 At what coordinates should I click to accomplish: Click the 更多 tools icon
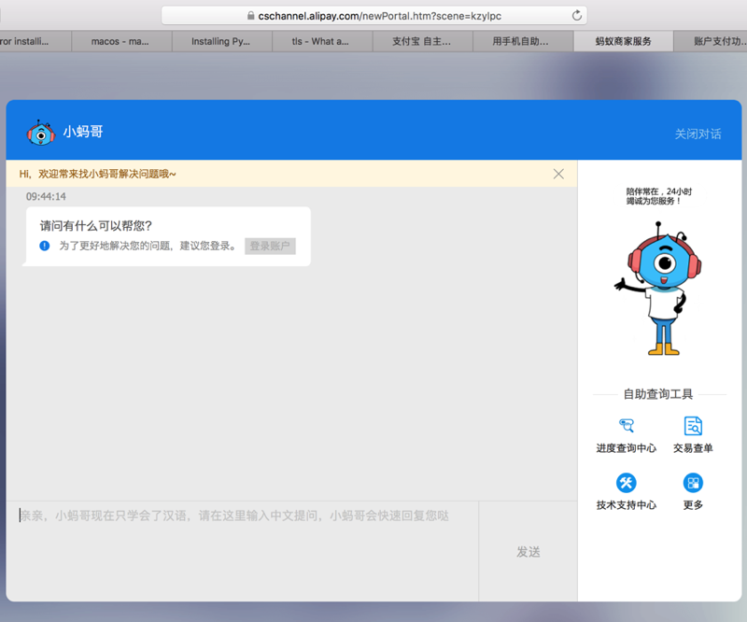click(693, 483)
